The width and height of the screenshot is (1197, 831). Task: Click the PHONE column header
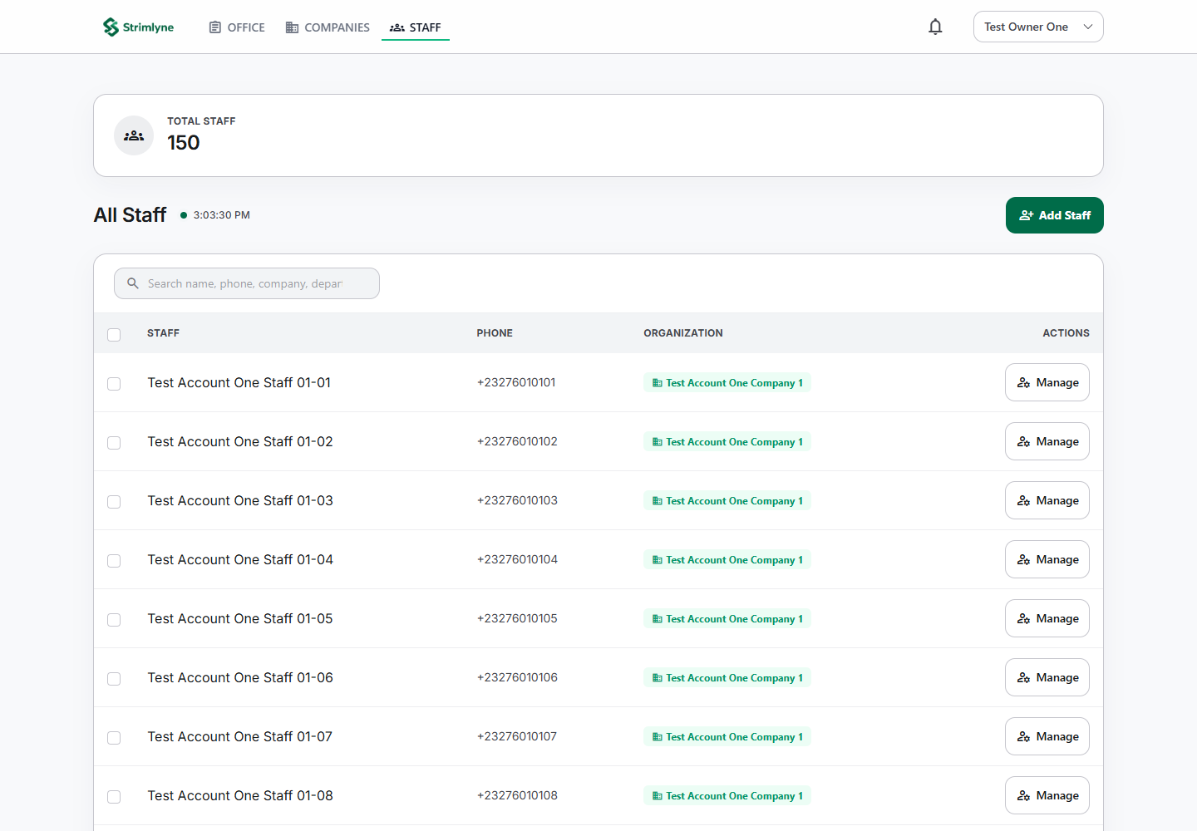495,333
